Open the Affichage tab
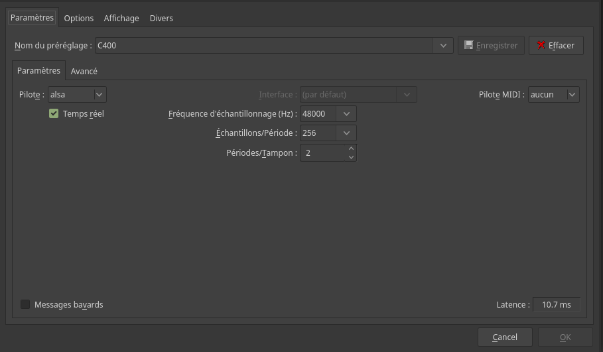This screenshot has height=352, width=603. tap(121, 18)
